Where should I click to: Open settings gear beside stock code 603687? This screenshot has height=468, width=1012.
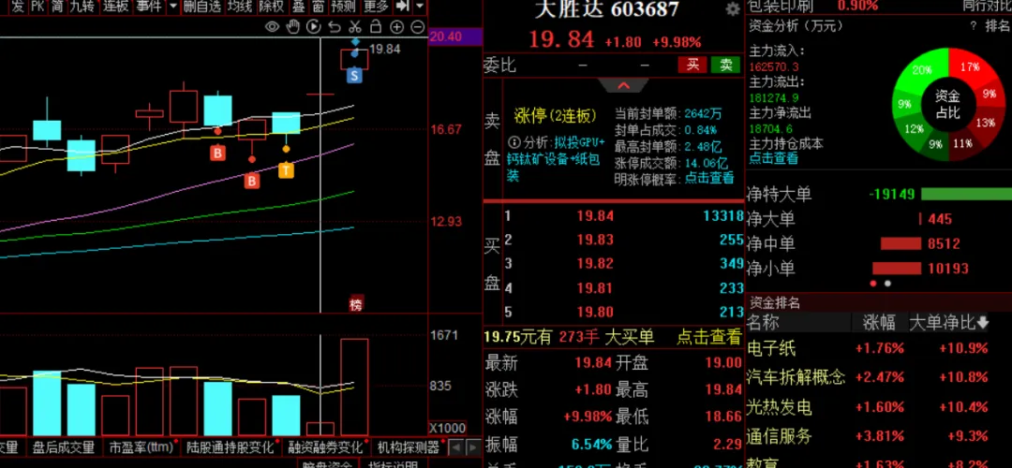point(733,9)
